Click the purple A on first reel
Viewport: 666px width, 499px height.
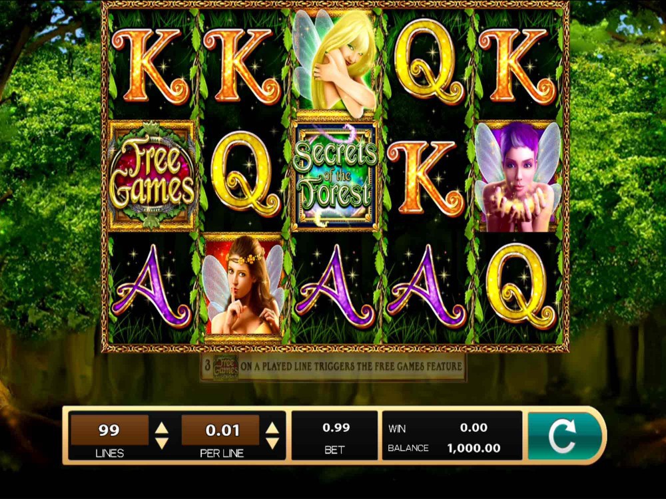(x=152, y=286)
